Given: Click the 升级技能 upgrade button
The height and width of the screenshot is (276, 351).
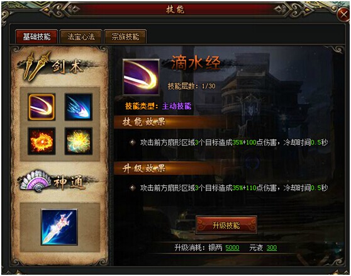Looking at the screenshot, I should (226, 225).
